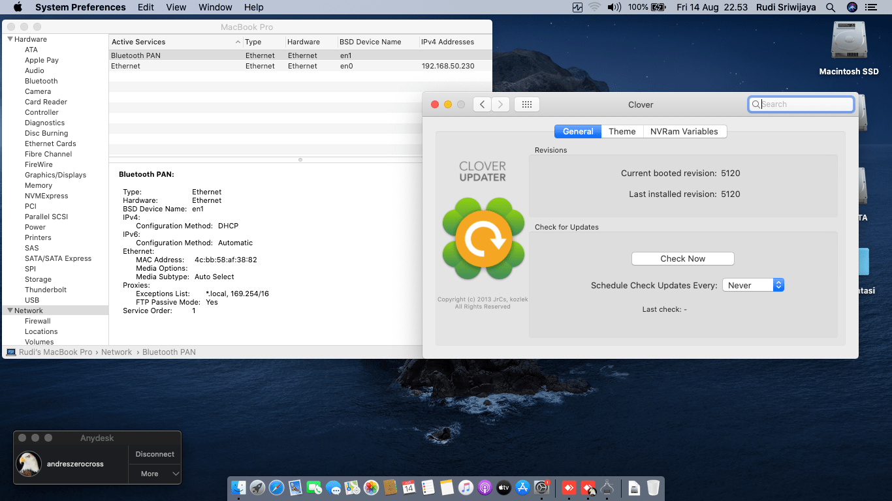Click the battery status icon
Image resolution: width=892 pixels, height=501 pixels.
tap(658, 7)
